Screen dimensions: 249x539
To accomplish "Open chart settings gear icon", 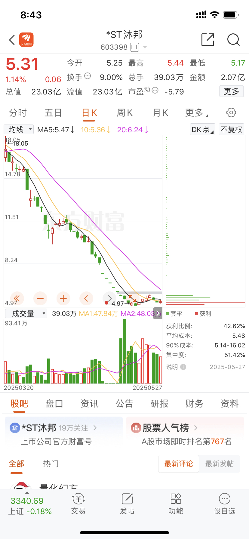I will (x=231, y=113).
